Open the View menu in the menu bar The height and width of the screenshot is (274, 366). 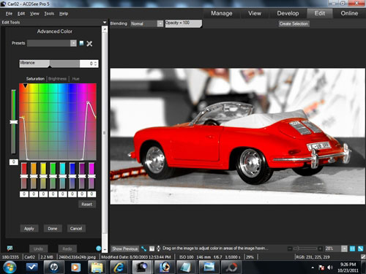34,13
